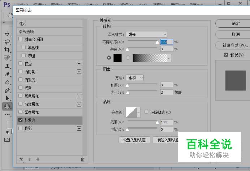
Task: Collapse the toolbar with double-arrow expander
Action: [4, 23]
